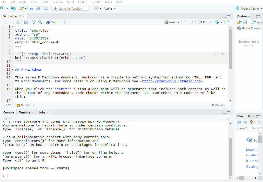Open the File menu
The height and width of the screenshot is (182, 263).
[x=3, y=2]
